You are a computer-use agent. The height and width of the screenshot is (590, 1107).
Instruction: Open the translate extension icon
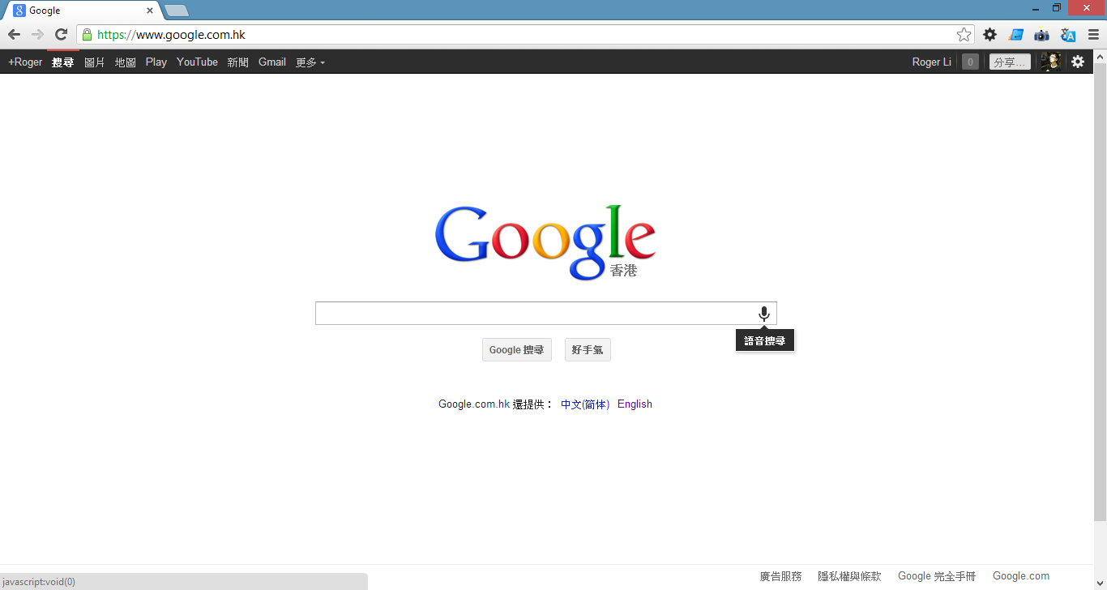click(x=1068, y=35)
